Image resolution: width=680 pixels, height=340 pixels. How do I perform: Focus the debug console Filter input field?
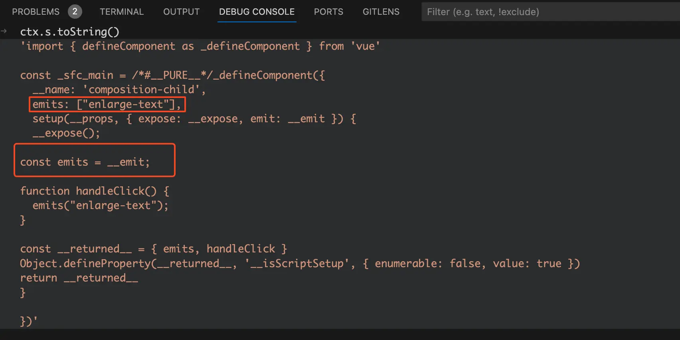[x=551, y=12]
